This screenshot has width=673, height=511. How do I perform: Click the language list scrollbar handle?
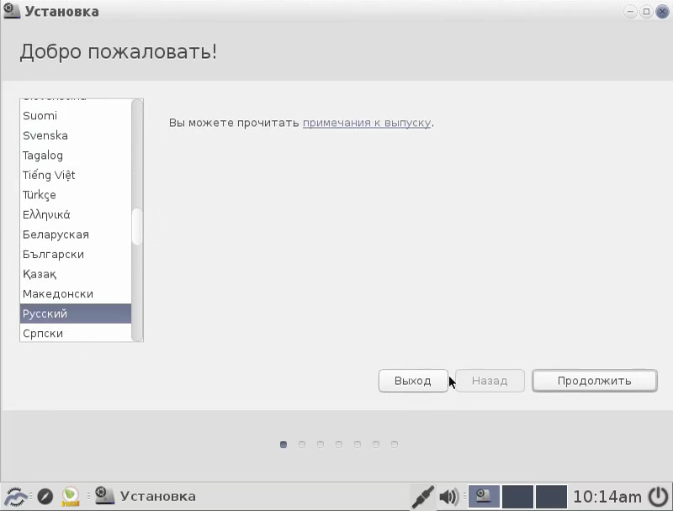(137, 227)
